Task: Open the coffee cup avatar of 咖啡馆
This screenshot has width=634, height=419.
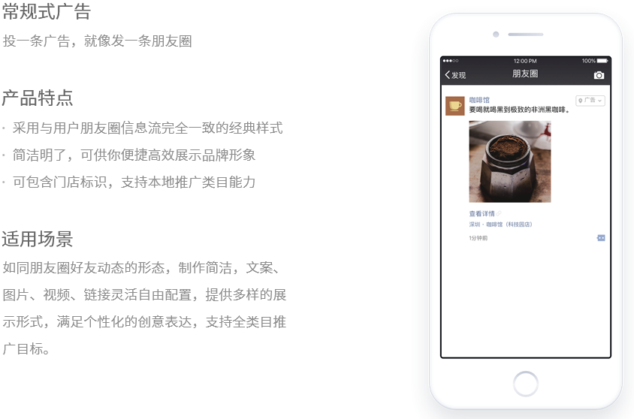Action: (455, 106)
